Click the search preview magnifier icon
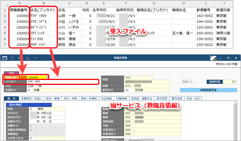 12,58
